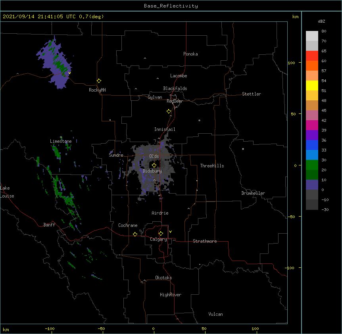Click the asterisk marker east of Innisfail
The image size is (342, 334).
(199, 120)
